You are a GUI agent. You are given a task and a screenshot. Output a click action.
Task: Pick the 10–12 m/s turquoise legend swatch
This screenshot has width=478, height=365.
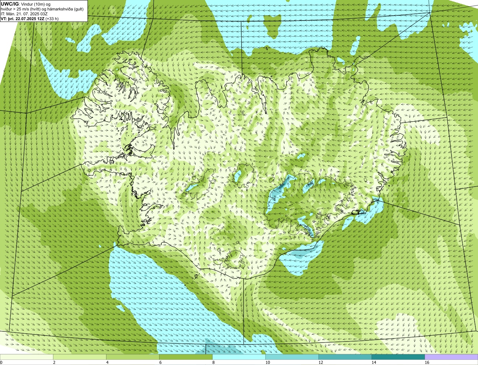pos(292,357)
